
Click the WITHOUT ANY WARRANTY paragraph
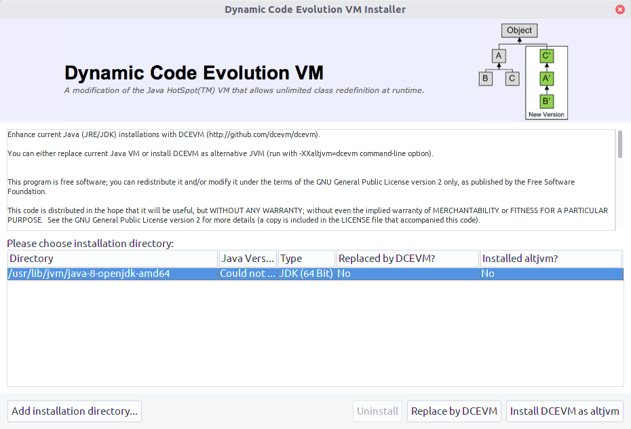(308, 215)
